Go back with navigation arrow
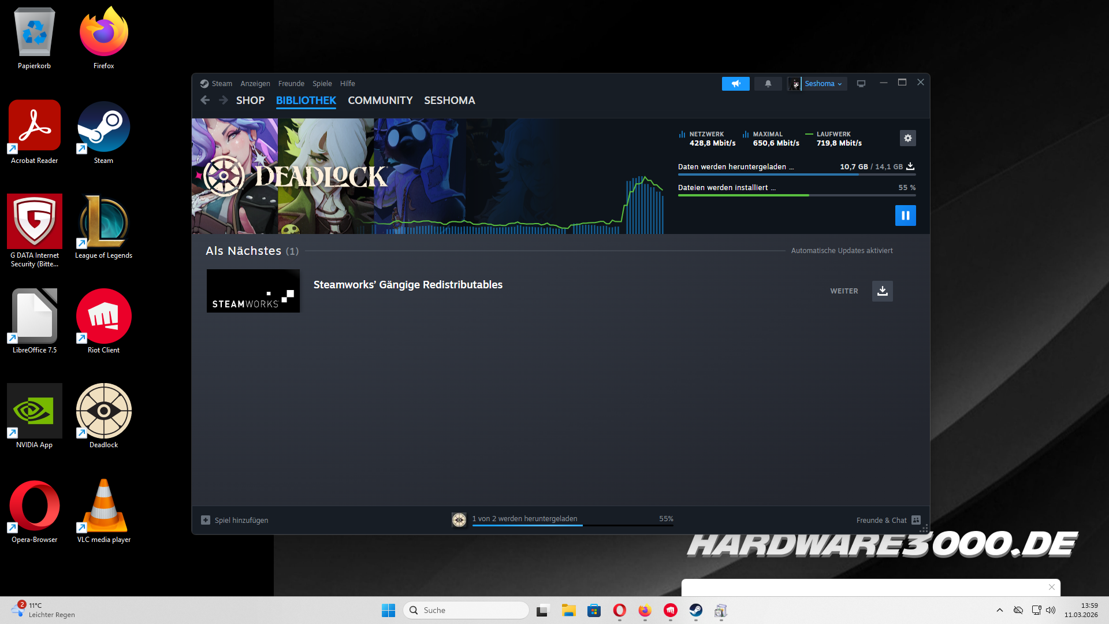This screenshot has width=1109, height=624. (x=205, y=101)
